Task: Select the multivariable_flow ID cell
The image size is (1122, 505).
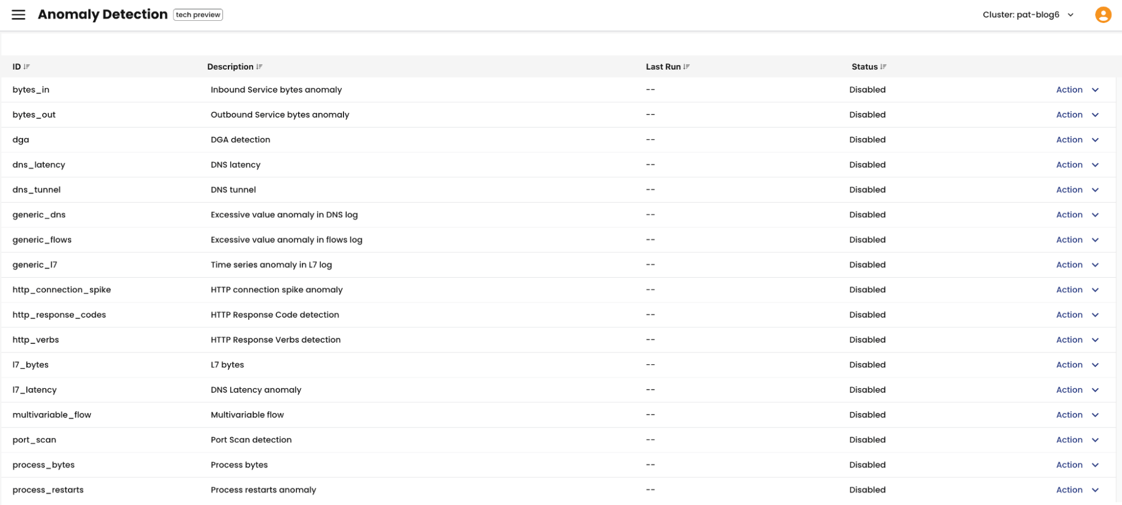Action: tap(52, 415)
